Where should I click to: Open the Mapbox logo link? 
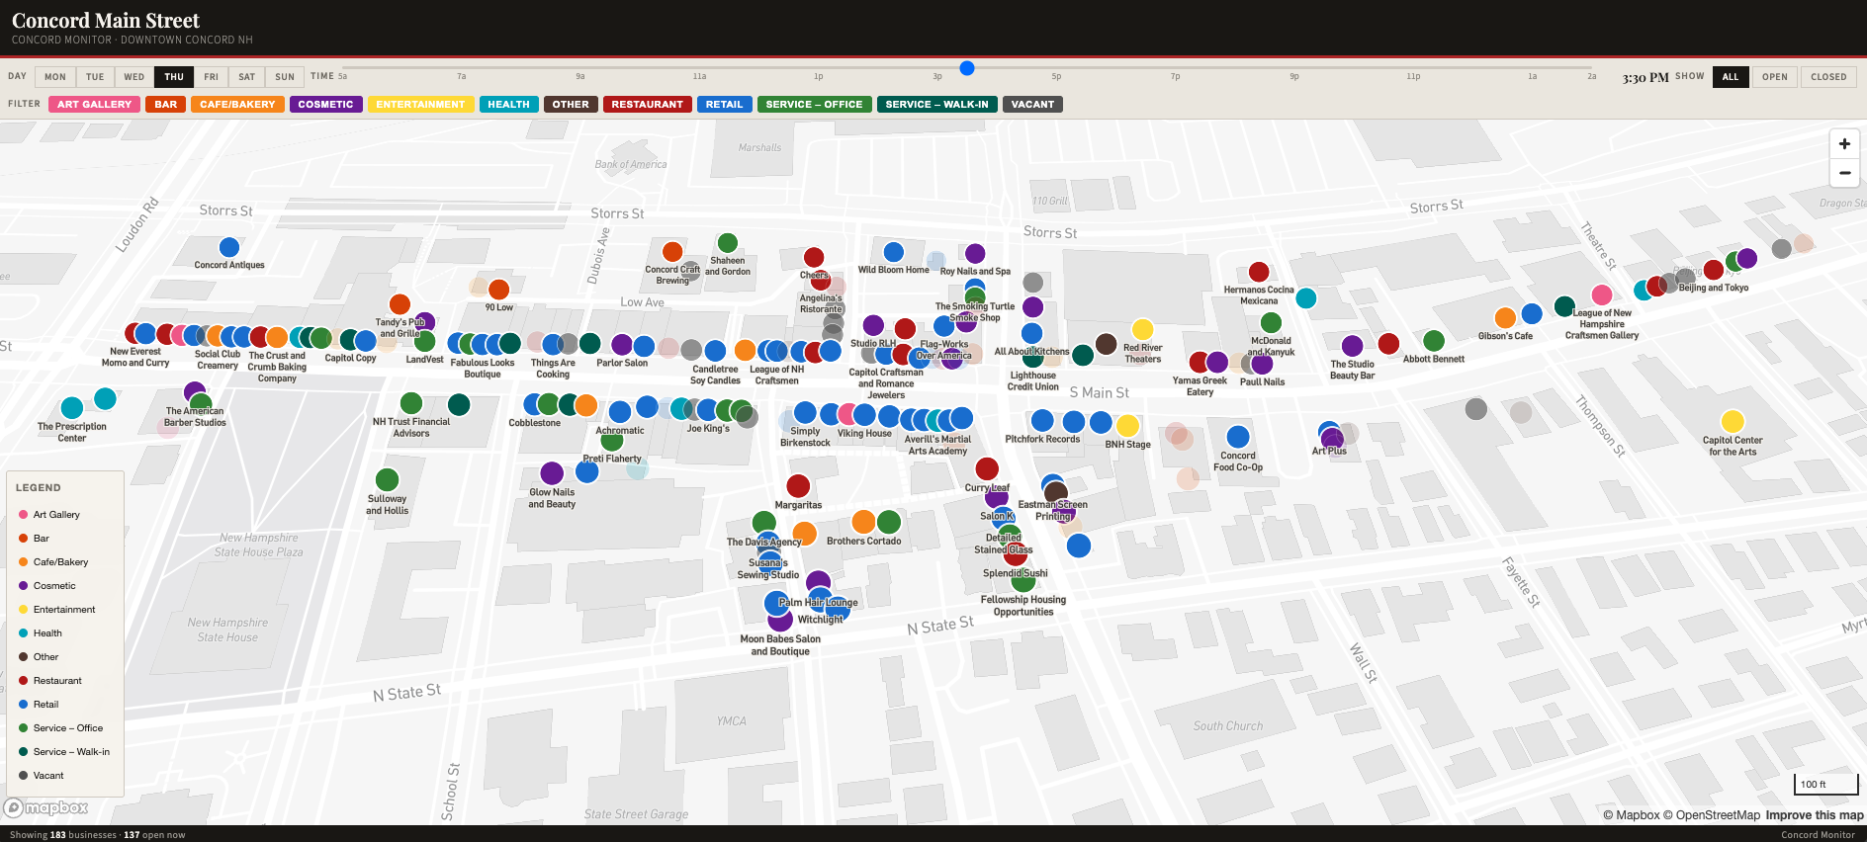click(x=46, y=807)
